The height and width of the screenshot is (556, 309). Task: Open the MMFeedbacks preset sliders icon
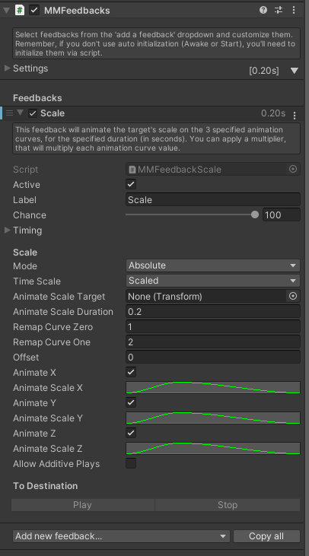pyautogui.click(x=279, y=10)
